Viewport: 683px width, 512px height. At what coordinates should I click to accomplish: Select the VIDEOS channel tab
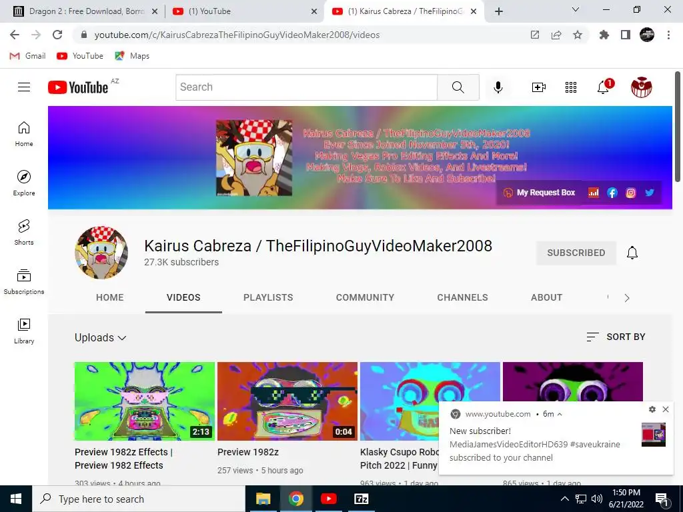(x=183, y=297)
